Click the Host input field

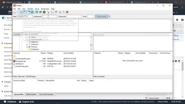click(25, 16)
